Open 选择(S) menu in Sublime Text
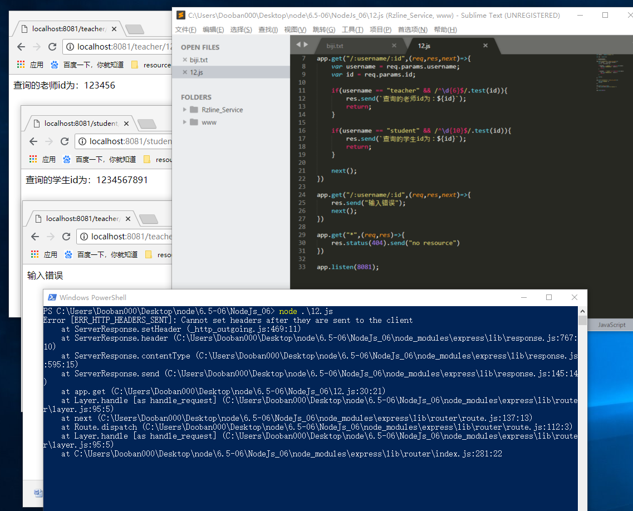 point(241,30)
